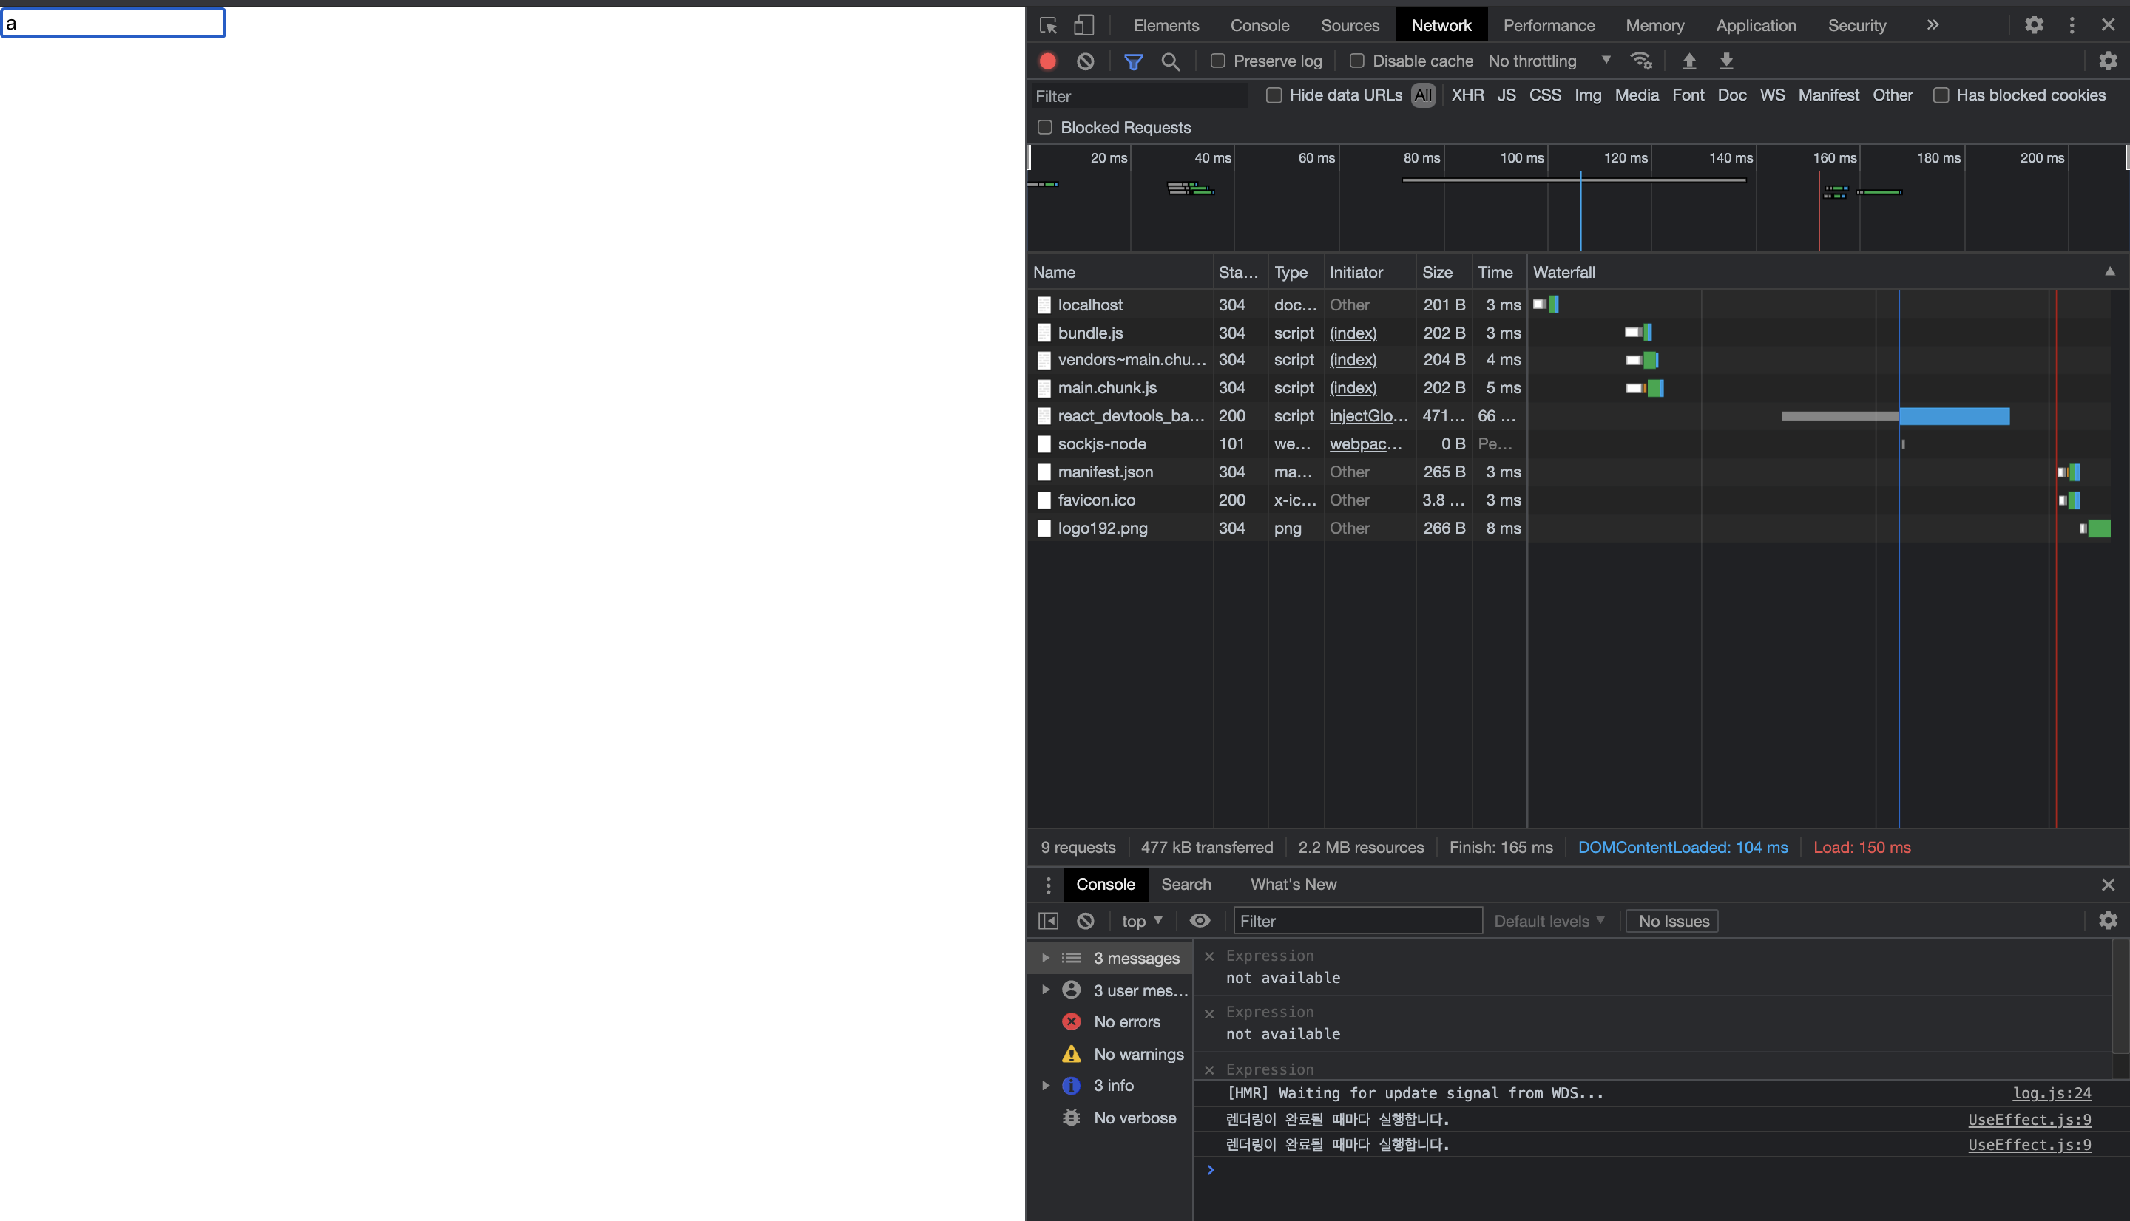The height and width of the screenshot is (1221, 2130).
Task: Click the inspect element picker icon
Action: (x=1048, y=25)
